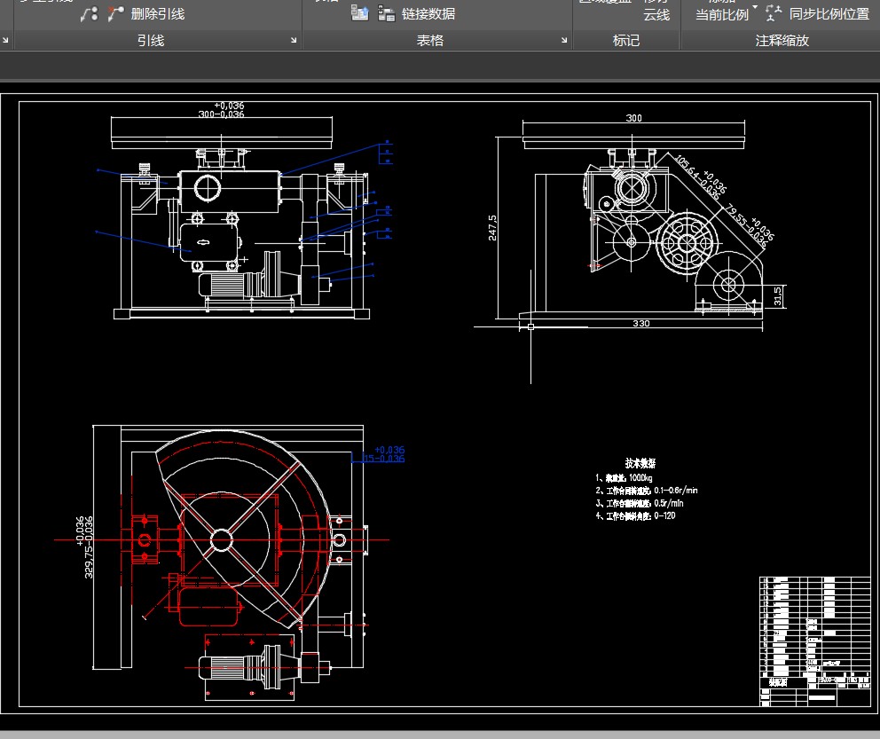Image resolution: width=880 pixels, height=739 pixels.
Task: Click the 链接数据 data link icon
Action: click(386, 13)
